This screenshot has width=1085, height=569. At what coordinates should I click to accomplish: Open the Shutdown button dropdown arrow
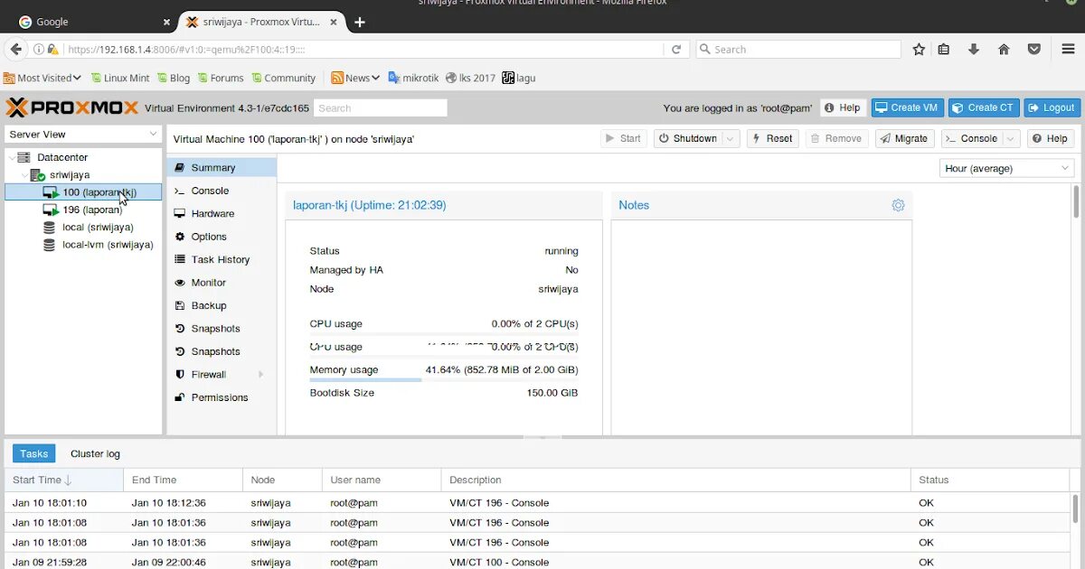click(x=731, y=138)
